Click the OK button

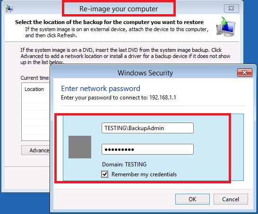pyautogui.click(x=192, y=199)
